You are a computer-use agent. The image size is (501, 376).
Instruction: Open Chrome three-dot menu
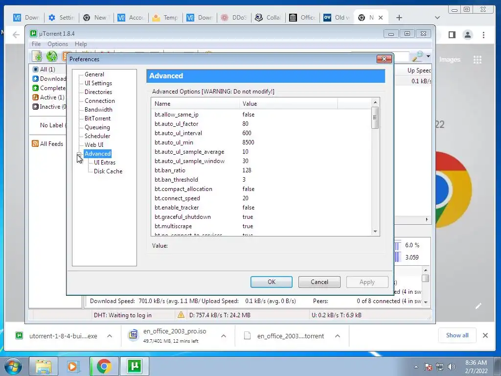[483, 35]
